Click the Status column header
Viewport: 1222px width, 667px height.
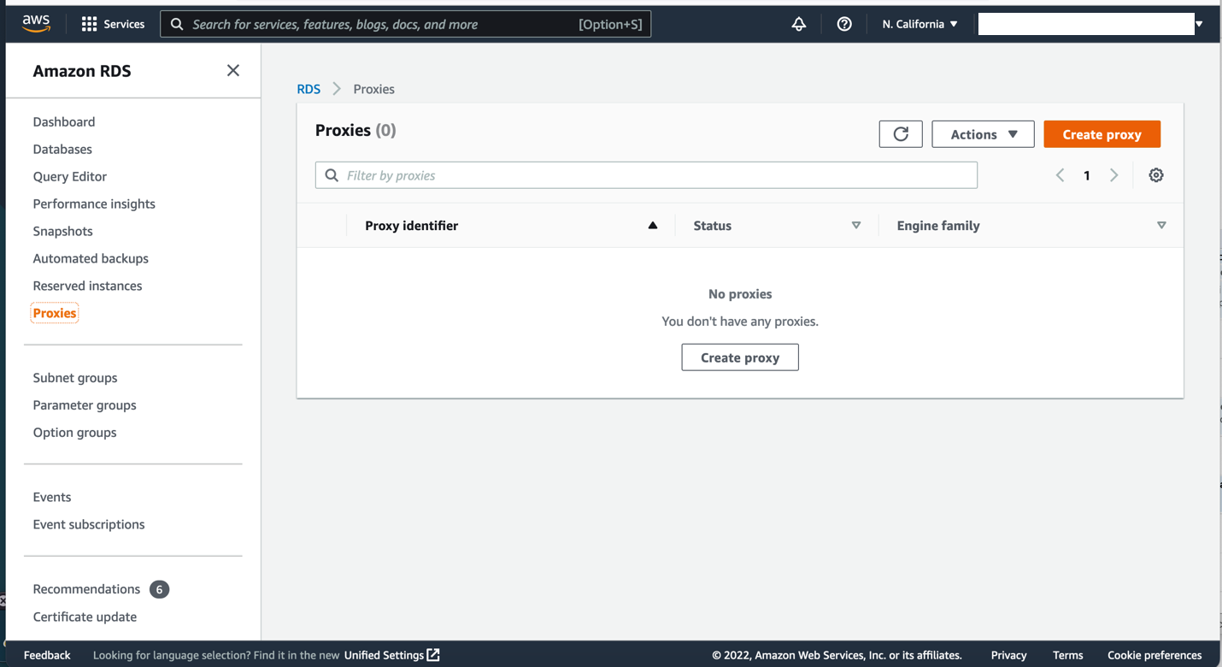[713, 226]
